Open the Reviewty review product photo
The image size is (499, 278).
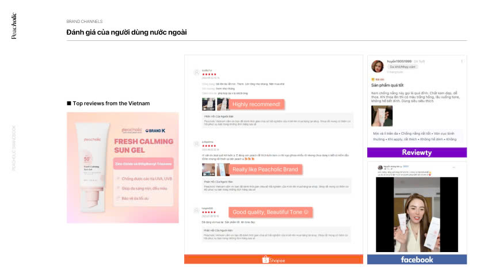coord(382,116)
